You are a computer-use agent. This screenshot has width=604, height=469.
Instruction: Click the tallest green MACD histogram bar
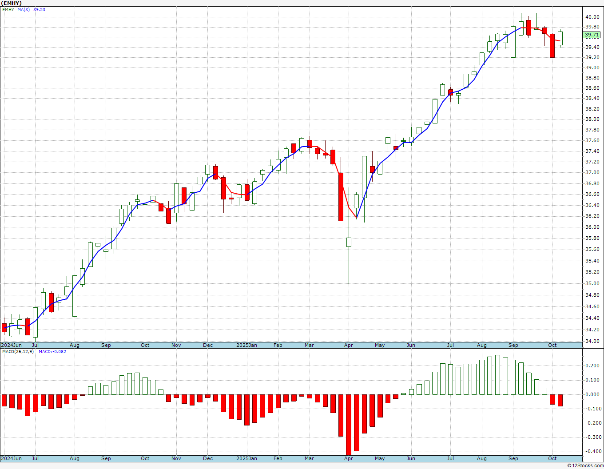pos(497,375)
